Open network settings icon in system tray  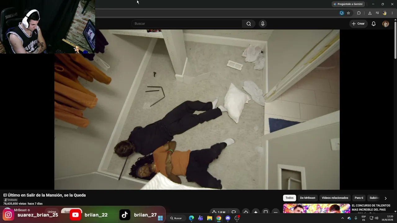[371, 218]
